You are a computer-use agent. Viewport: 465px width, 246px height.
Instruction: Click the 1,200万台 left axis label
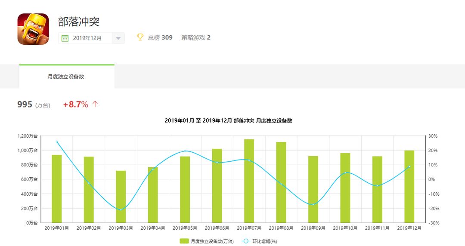28,136
